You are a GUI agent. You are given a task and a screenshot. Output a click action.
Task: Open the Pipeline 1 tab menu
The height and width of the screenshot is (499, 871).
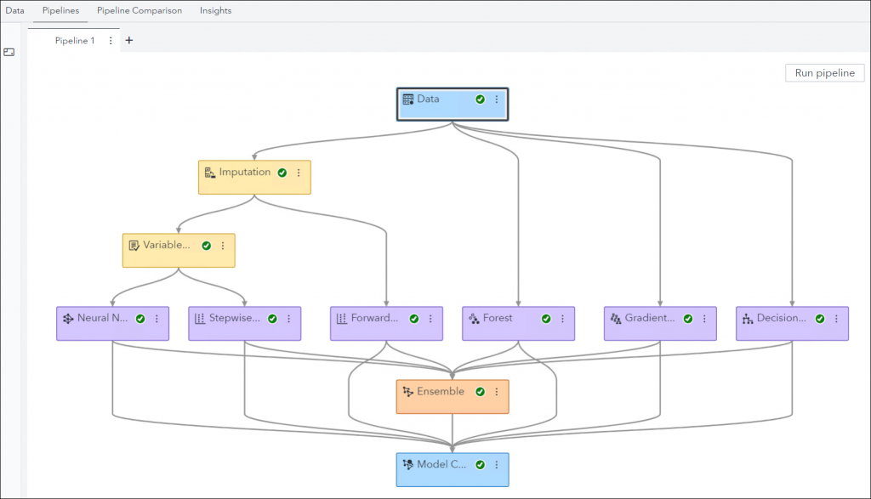110,40
